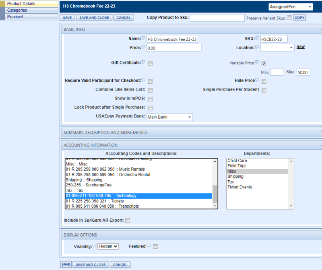This screenshot has height=270, width=322.
Task: Click the Max price input field
Action: 303,72
